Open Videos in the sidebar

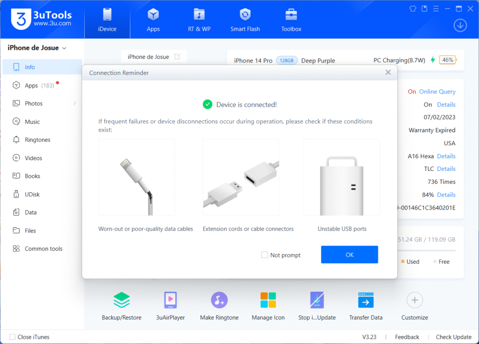pos(42,158)
